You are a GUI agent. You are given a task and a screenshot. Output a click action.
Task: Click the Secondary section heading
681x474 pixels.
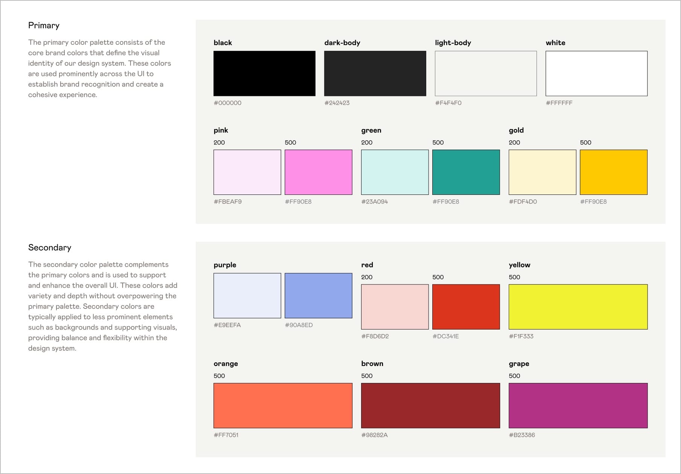50,248
